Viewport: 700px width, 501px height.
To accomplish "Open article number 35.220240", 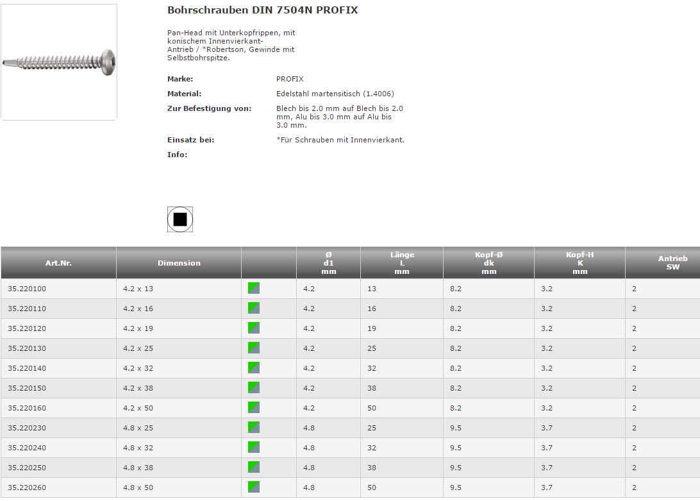I will pyautogui.click(x=27, y=448).
